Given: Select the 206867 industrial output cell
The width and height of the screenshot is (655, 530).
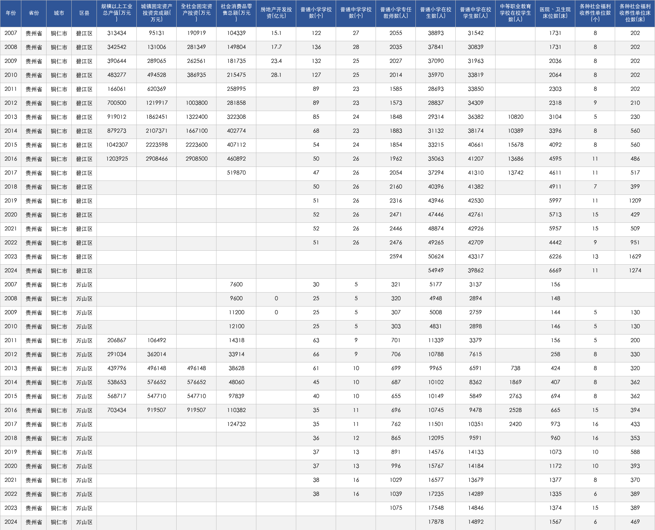Looking at the screenshot, I should coord(117,341).
